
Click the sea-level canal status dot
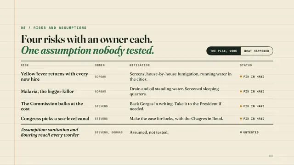241,118
